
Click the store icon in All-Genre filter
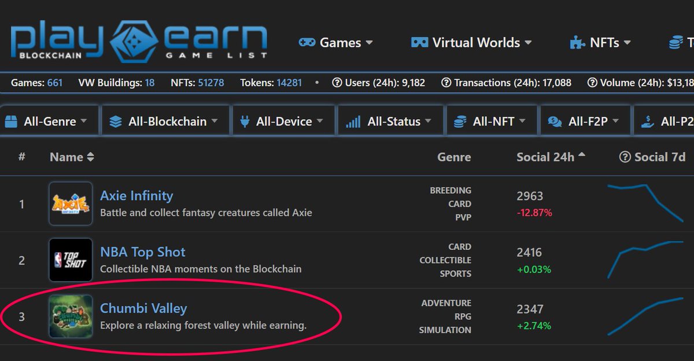tap(11, 121)
